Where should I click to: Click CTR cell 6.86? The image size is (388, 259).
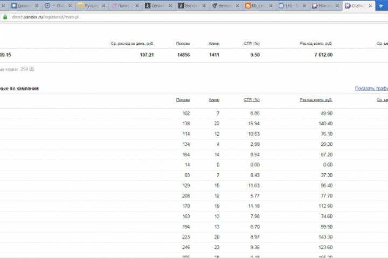[255, 113]
